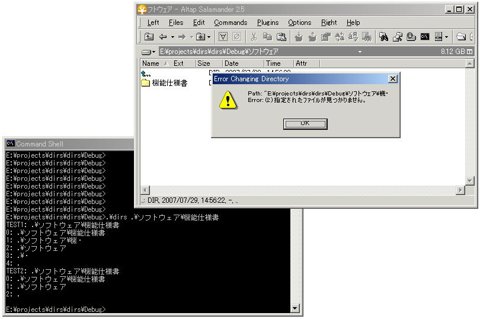The height and width of the screenshot is (319, 480).
Task: Open the Plugins menu
Action: [268, 23]
